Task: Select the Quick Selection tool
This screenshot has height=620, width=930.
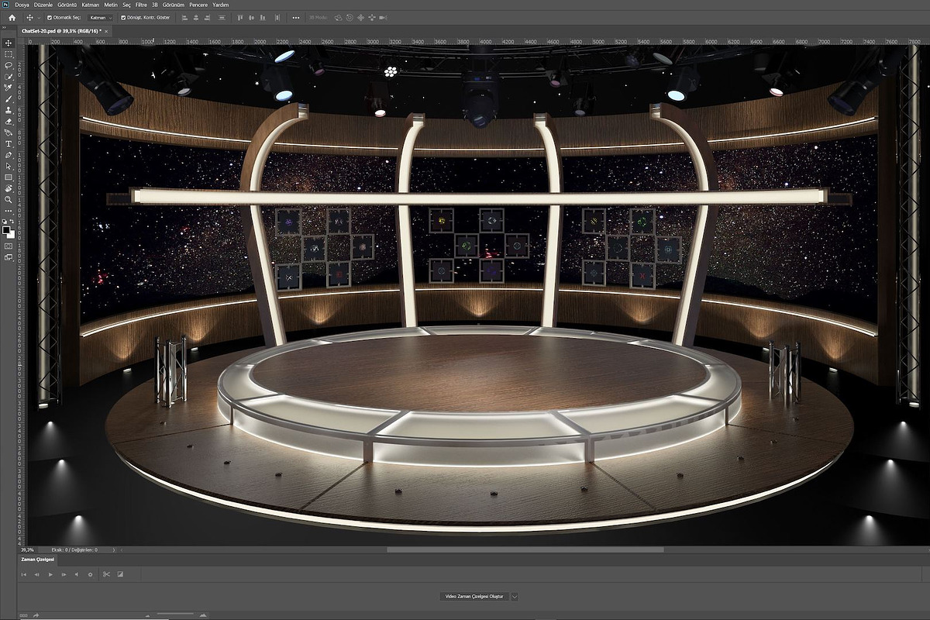Action: tap(9, 77)
